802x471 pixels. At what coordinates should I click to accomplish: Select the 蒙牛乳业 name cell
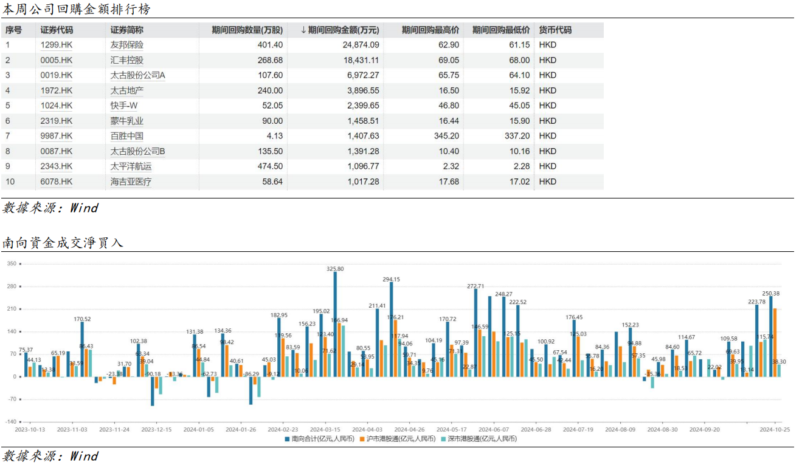point(127,121)
